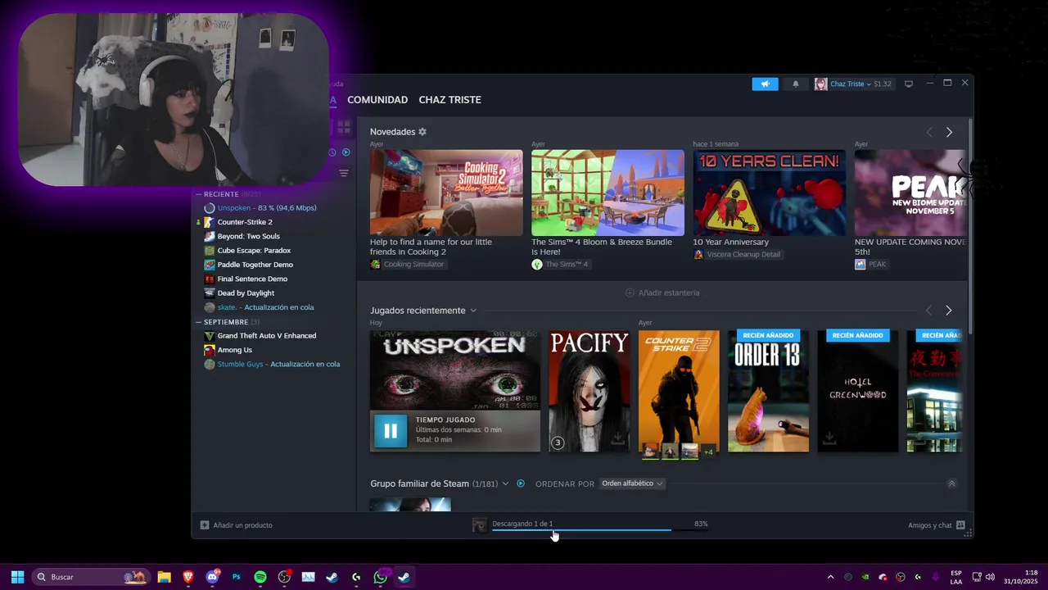1048x590 pixels.
Task: Click the library vertical scrollbar
Action: click(x=971, y=225)
